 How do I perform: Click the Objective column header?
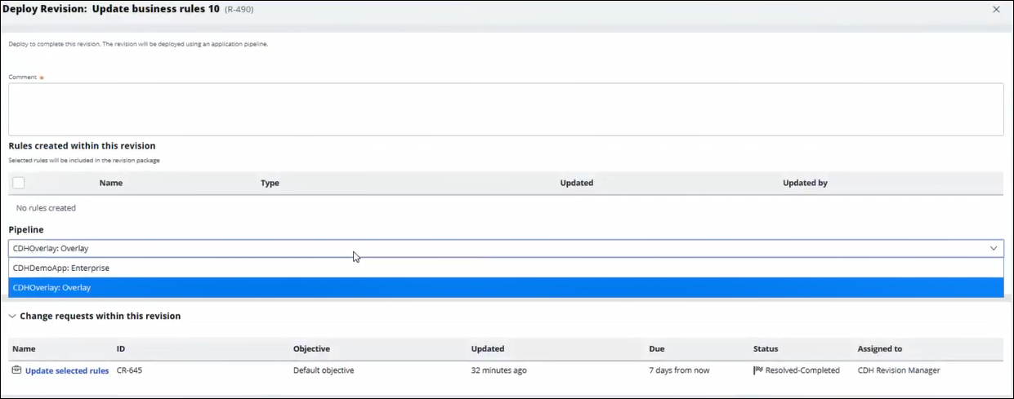[x=311, y=348]
